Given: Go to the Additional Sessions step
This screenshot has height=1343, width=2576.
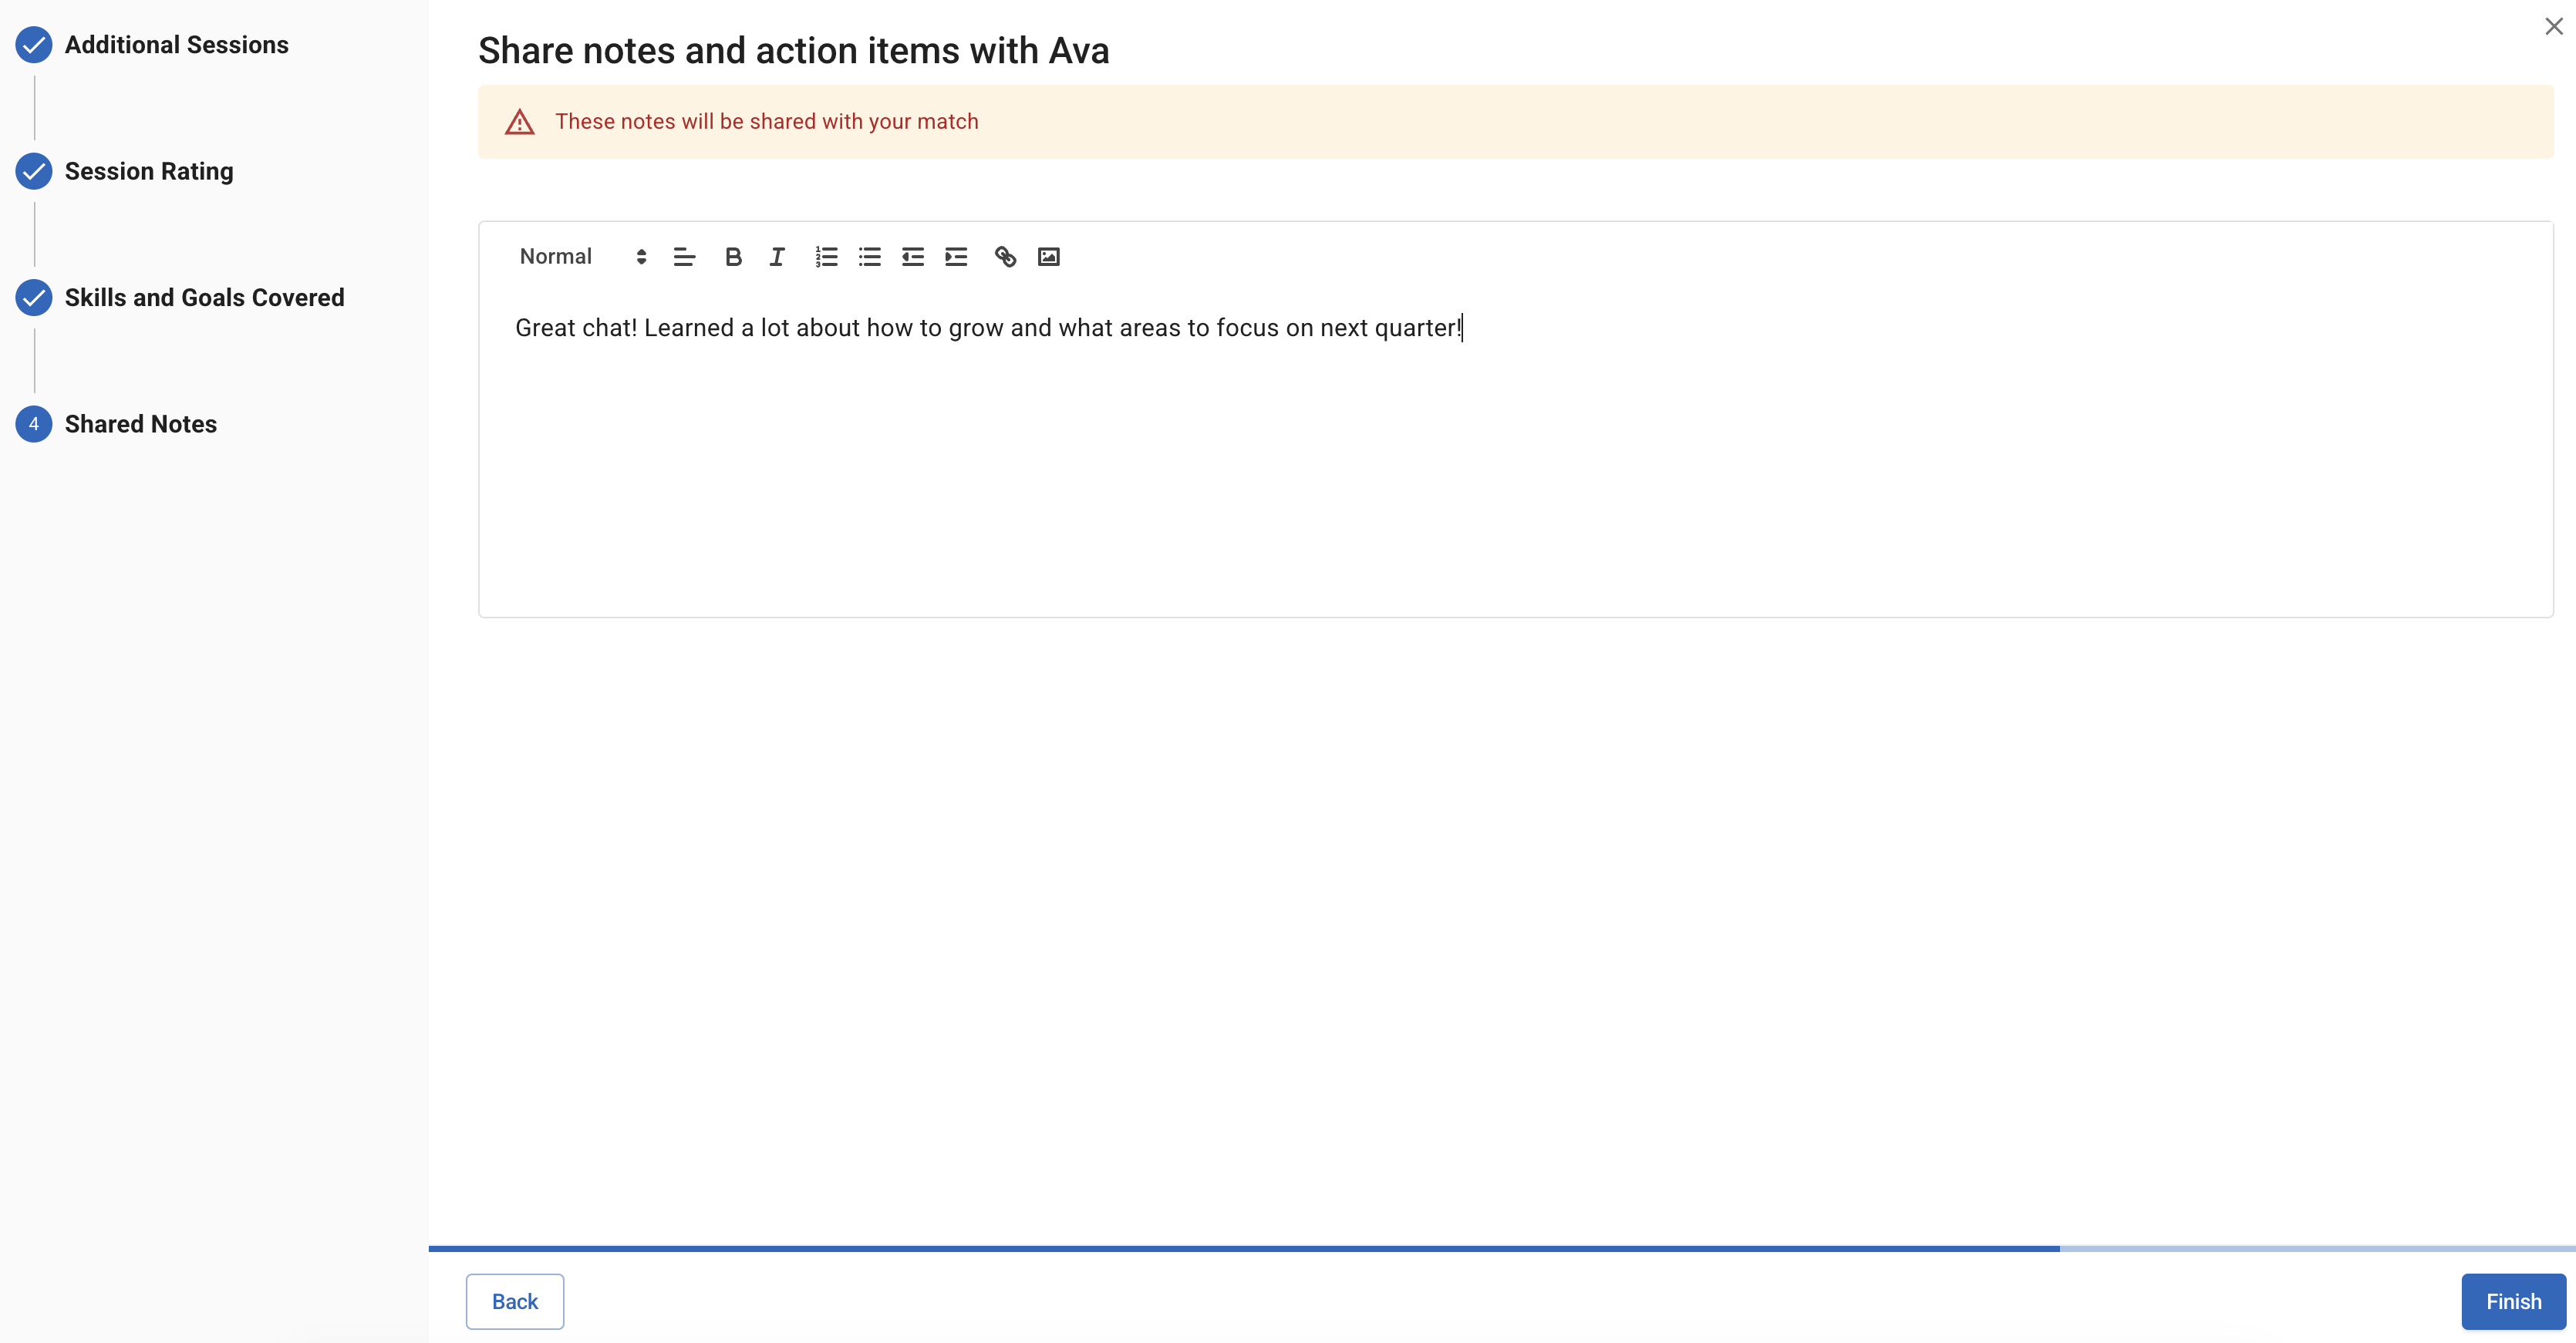Looking at the screenshot, I should pos(176,45).
